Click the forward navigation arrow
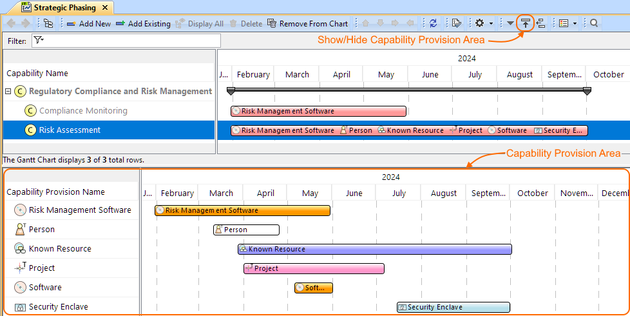Image resolution: width=630 pixels, height=316 pixels. click(25, 23)
